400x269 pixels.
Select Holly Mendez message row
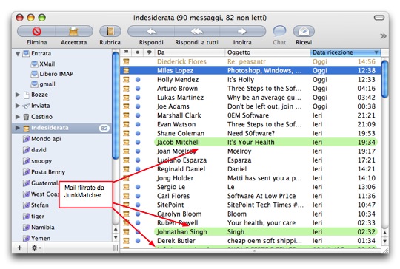coord(250,80)
